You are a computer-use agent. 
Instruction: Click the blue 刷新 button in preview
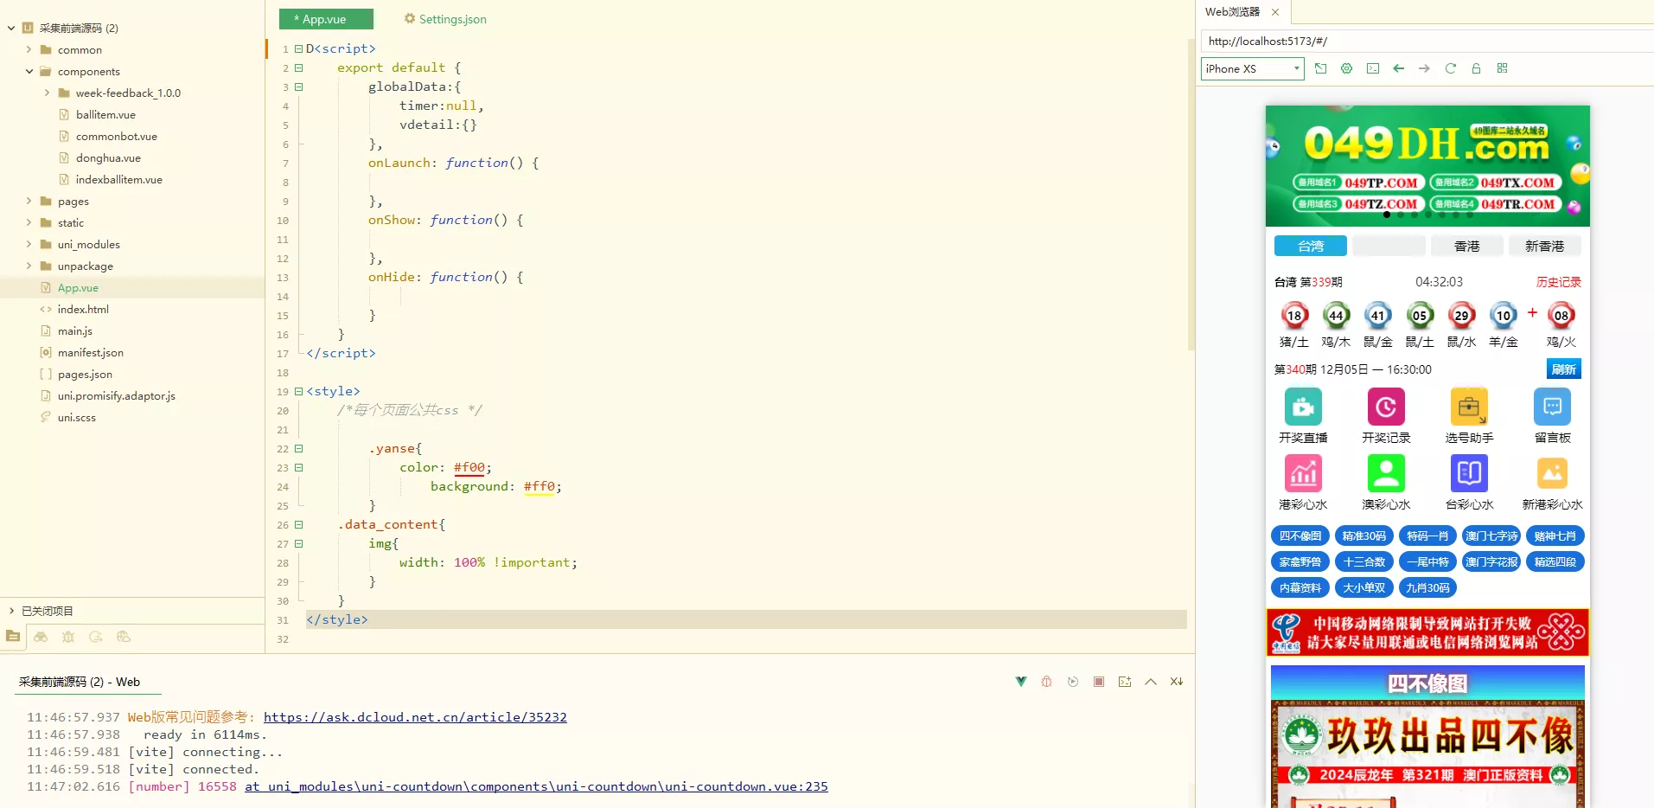pyautogui.click(x=1563, y=369)
